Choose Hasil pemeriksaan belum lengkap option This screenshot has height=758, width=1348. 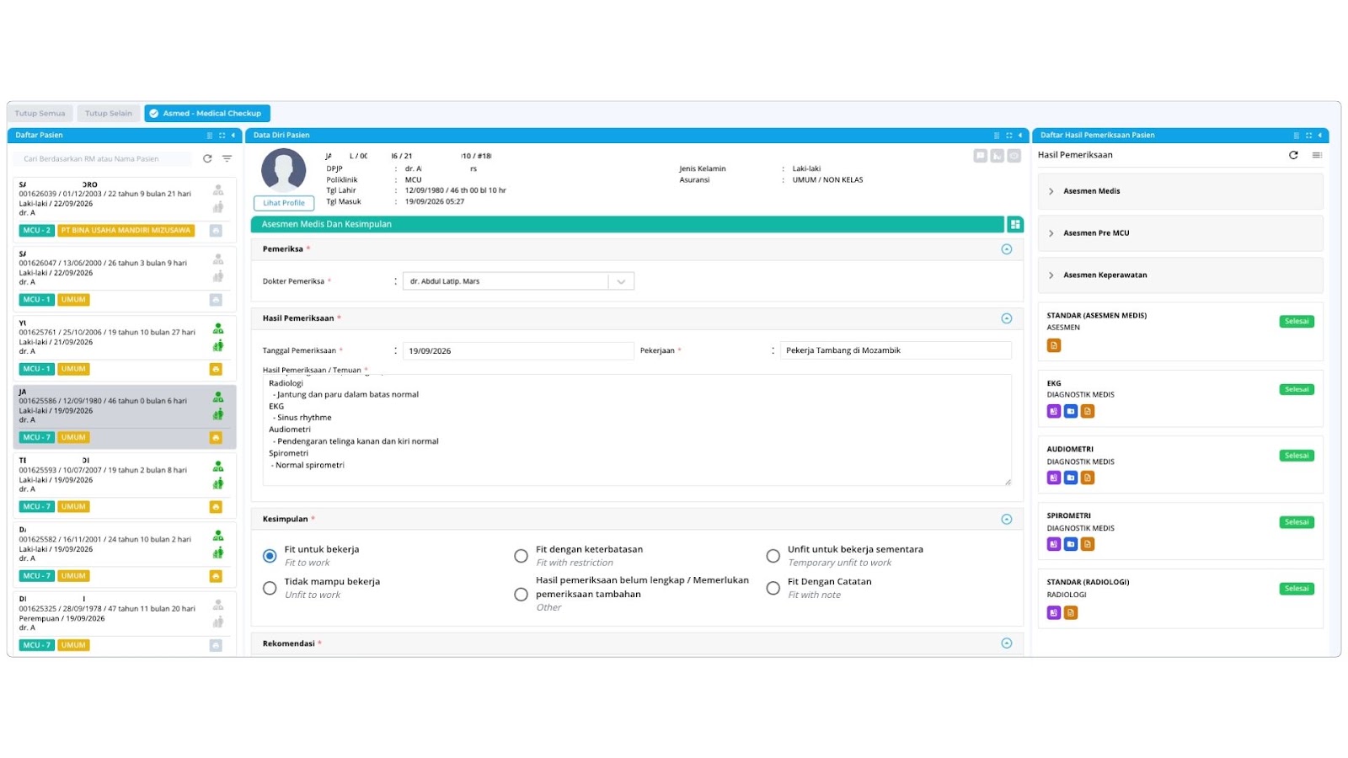(x=521, y=595)
